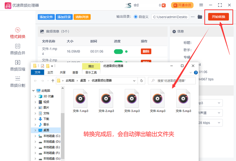Open the 音频分割 audio split tool

tap(18, 82)
